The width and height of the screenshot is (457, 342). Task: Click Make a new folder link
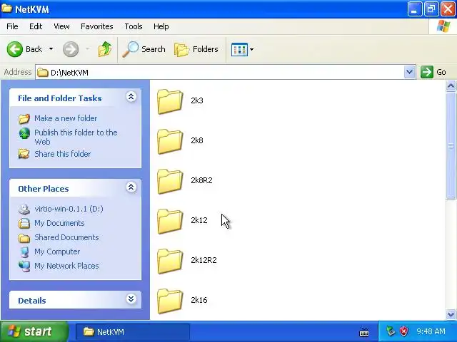(66, 118)
